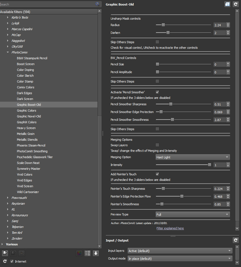Disable the Add Painter's Touch checkbox
Image resolution: width=241 pixels, height=267 pixels.
(x=157, y=174)
